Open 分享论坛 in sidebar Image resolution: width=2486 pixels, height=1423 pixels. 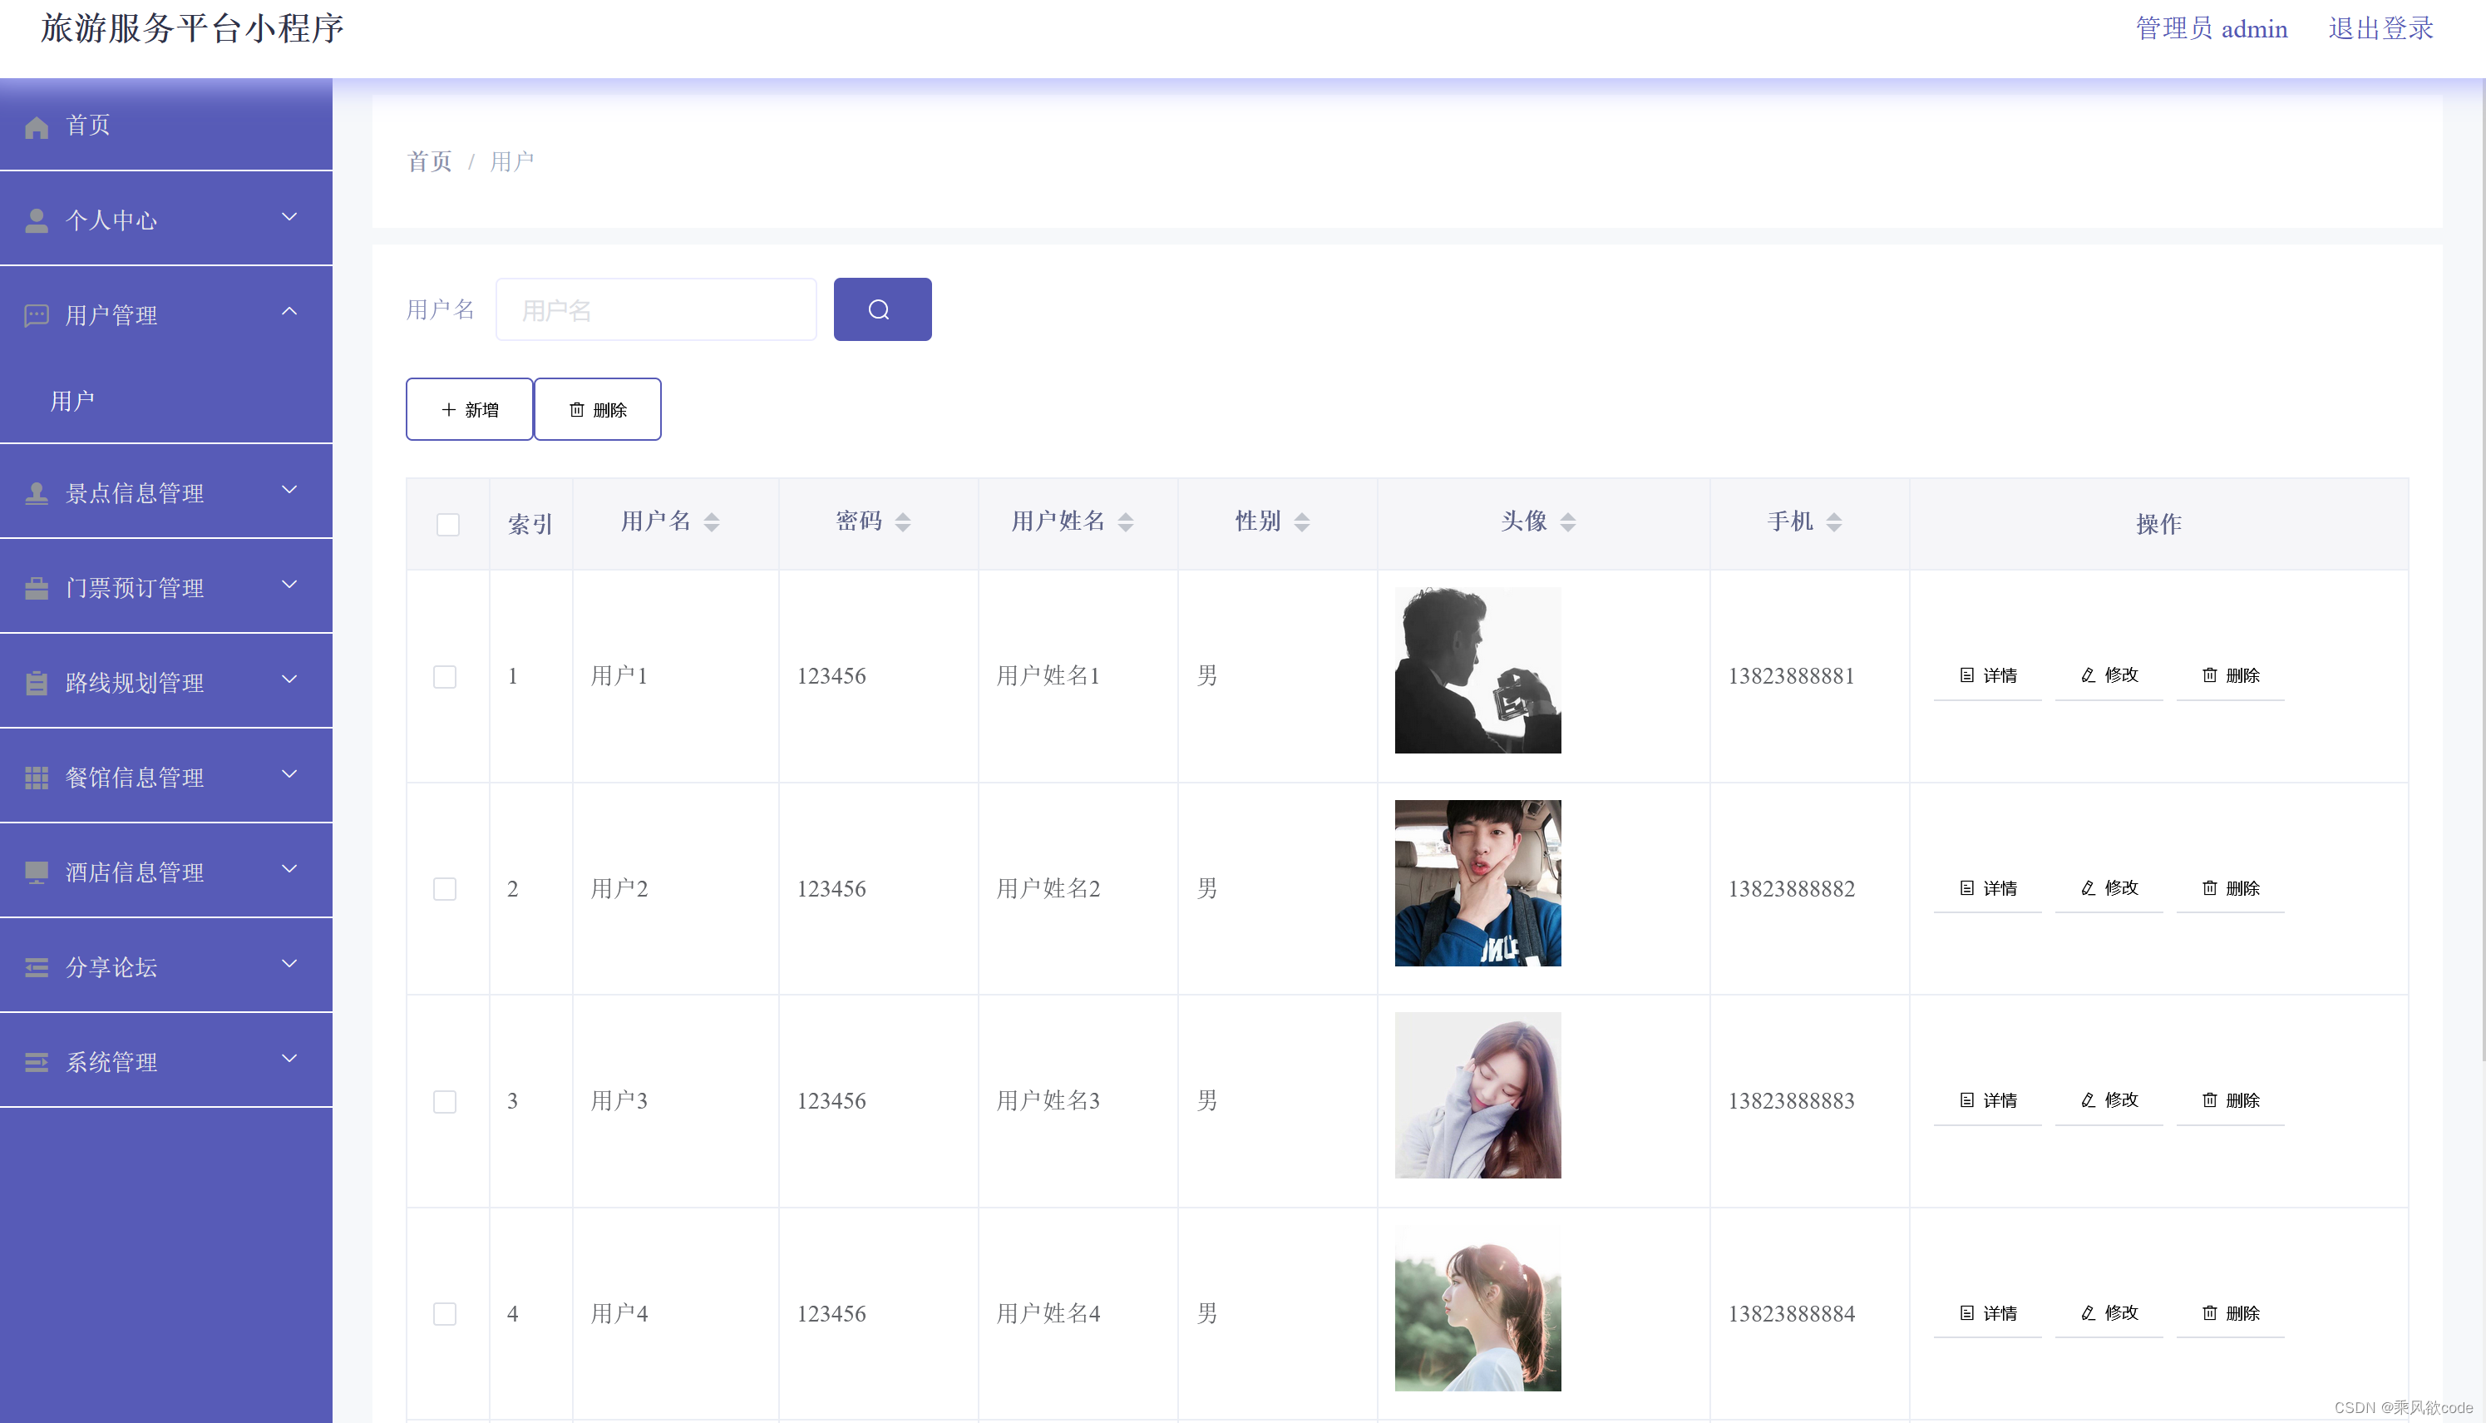[x=166, y=966]
